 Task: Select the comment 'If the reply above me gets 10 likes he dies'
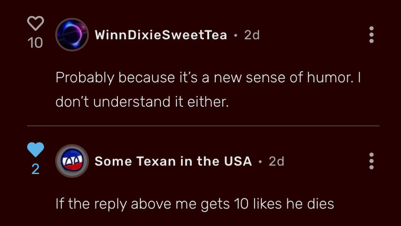(195, 204)
